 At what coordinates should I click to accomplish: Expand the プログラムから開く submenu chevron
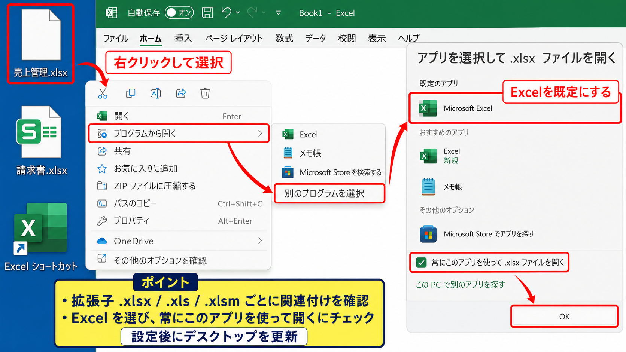click(260, 133)
